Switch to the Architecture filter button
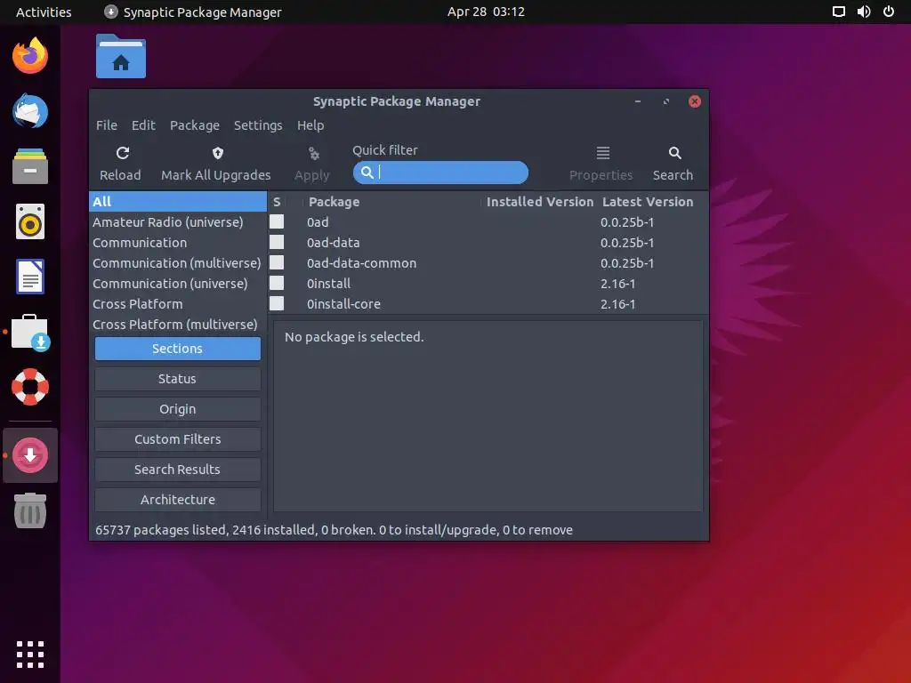The width and height of the screenshot is (911, 683). 178,500
